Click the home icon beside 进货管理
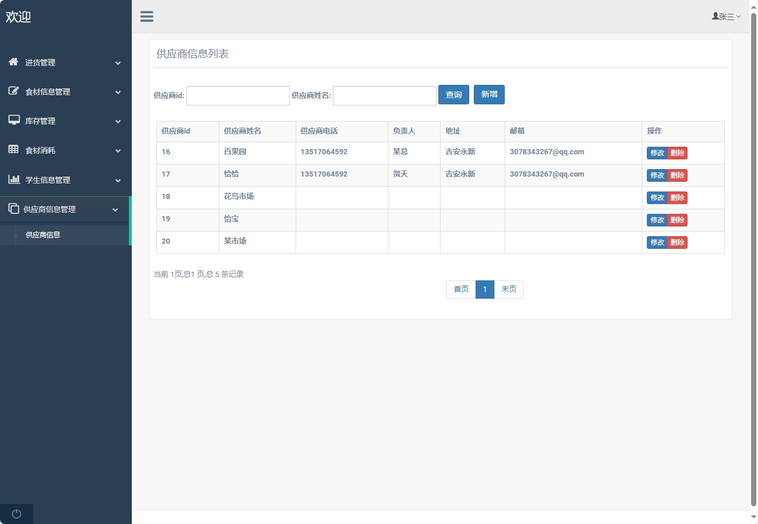758x524 pixels. 13,62
